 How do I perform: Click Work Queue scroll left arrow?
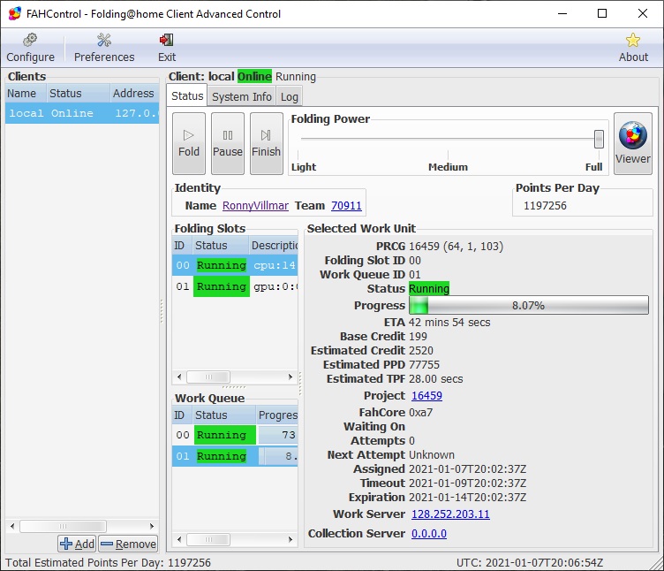coord(179,539)
